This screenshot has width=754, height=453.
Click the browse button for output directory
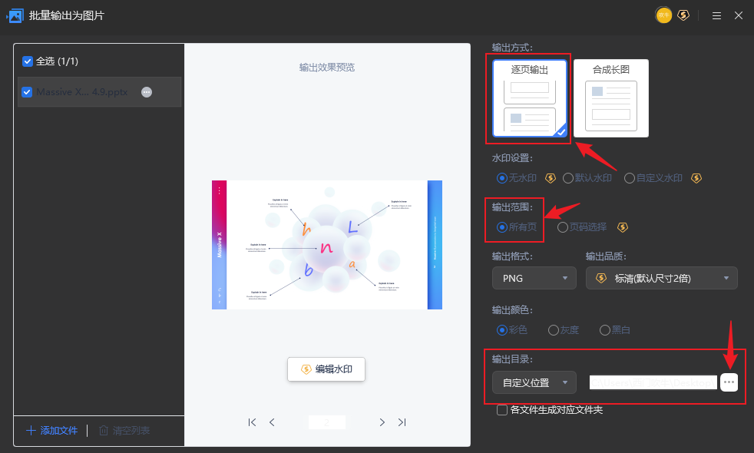click(x=729, y=382)
